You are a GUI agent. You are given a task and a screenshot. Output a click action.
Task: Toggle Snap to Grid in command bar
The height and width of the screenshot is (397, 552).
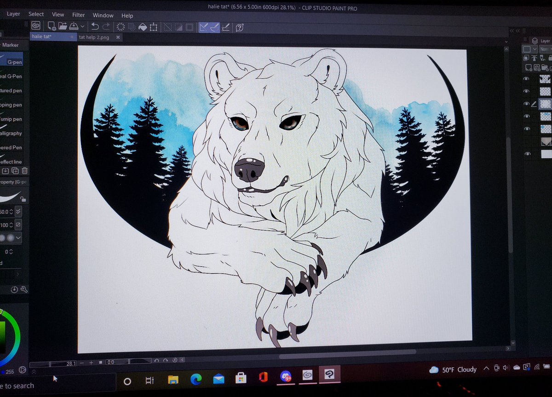coord(225,27)
